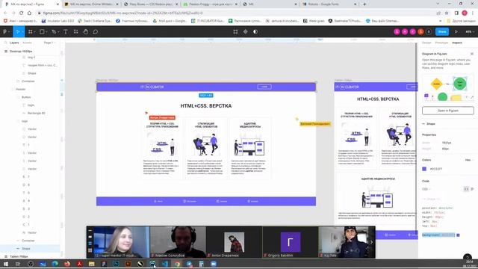Viewport: 478px width, 269px height.
Task: Switch to the Prototype tab
Action: pos(441,43)
